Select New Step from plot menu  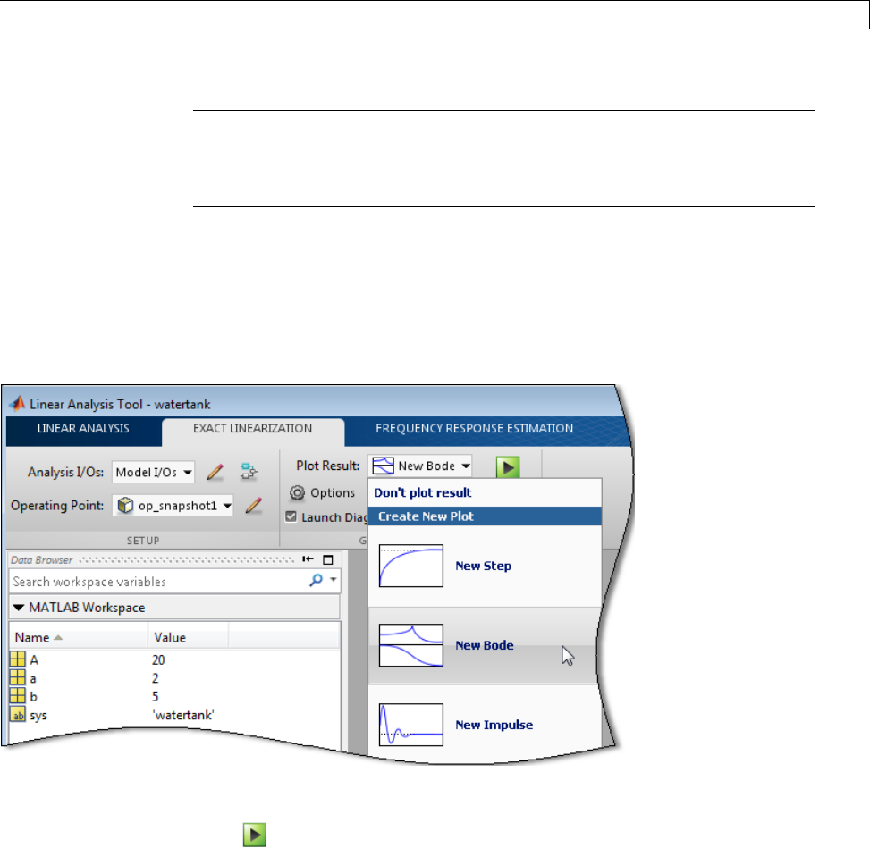pos(485,566)
